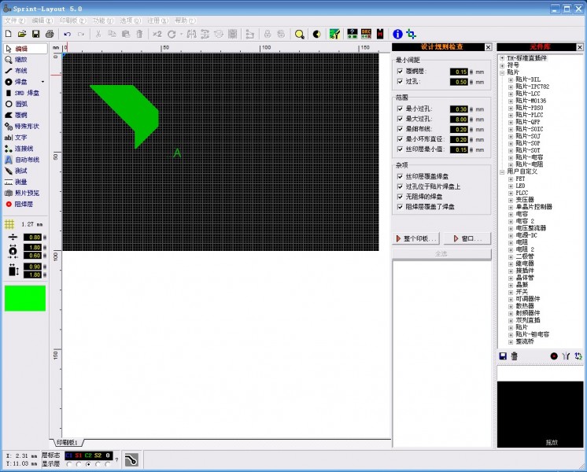Select the 布线 (track) tool
Image resolution: width=587 pixels, height=472 pixels.
[21, 70]
